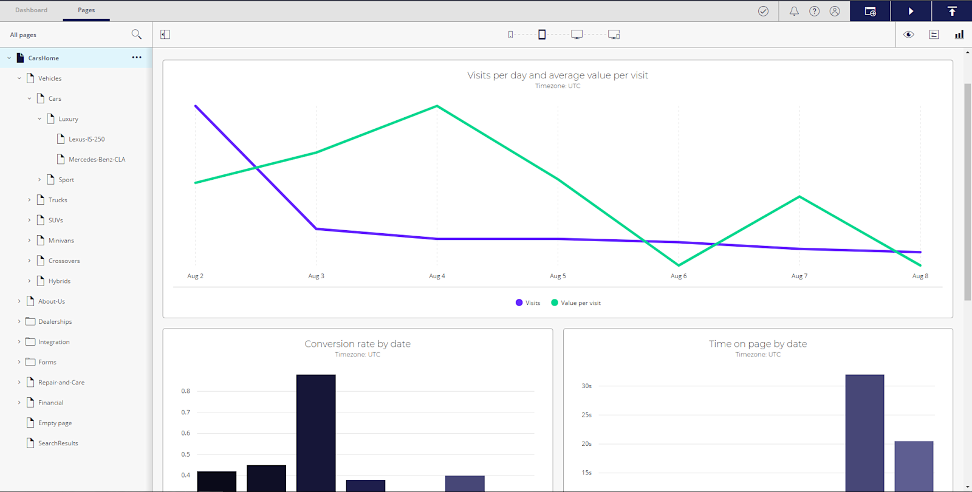Open notifications bell icon
The height and width of the screenshot is (492, 972).
pos(794,11)
